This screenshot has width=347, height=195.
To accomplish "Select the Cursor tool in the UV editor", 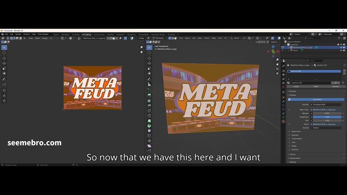I will pyautogui.click(x=4, y=53).
